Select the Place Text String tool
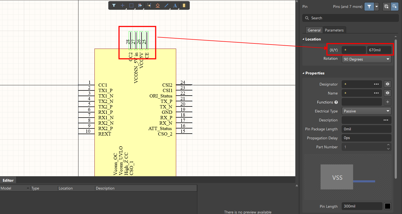The image size is (402, 214). pyautogui.click(x=175, y=5)
